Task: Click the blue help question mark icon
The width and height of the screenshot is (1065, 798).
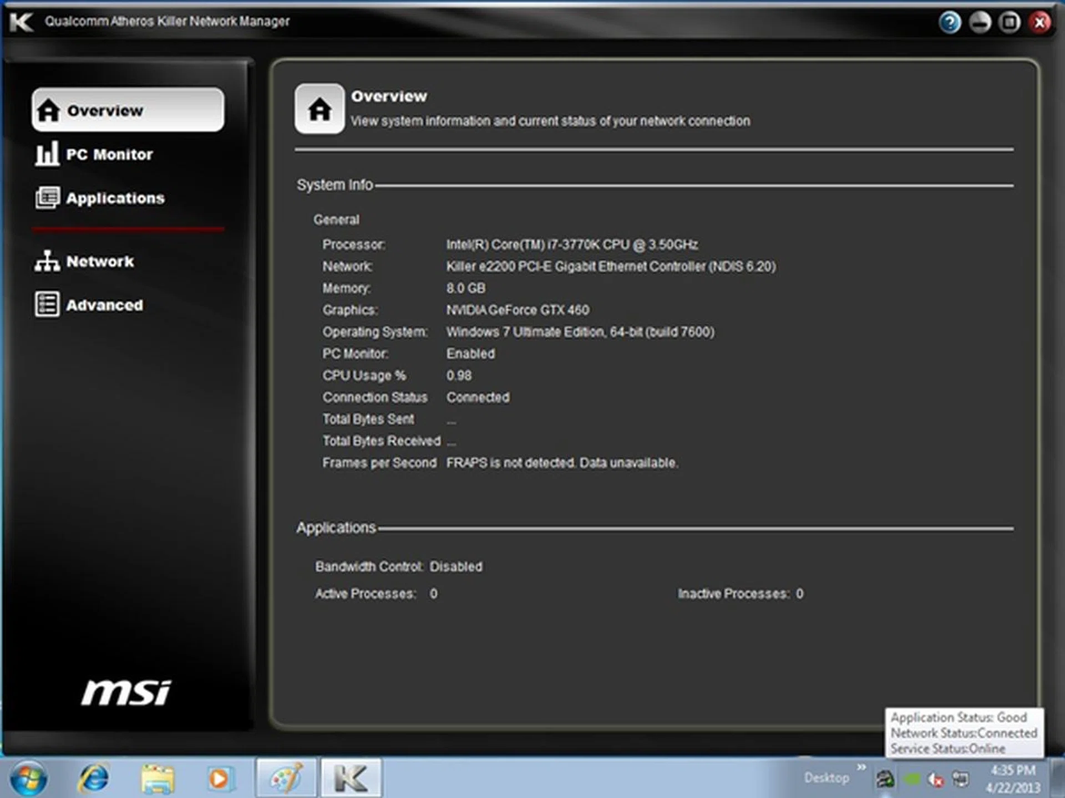Action: pyautogui.click(x=950, y=23)
